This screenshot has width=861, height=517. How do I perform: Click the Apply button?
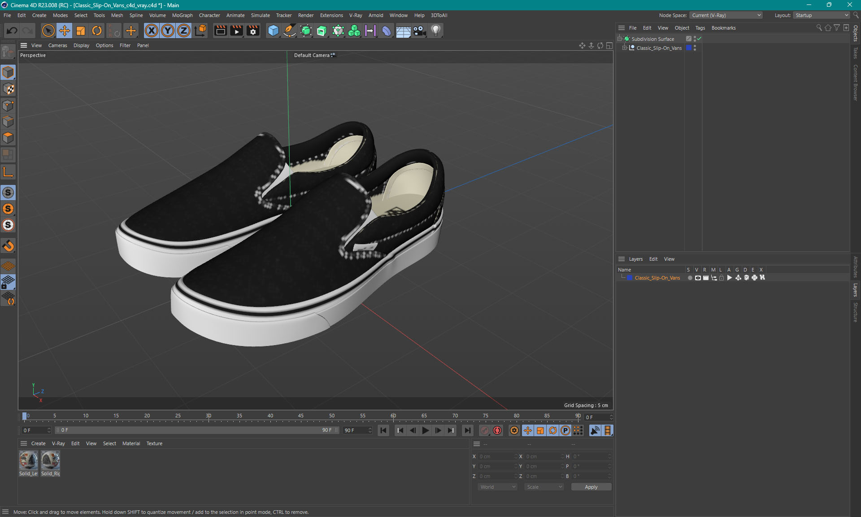pyautogui.click(x=591, y=487)
